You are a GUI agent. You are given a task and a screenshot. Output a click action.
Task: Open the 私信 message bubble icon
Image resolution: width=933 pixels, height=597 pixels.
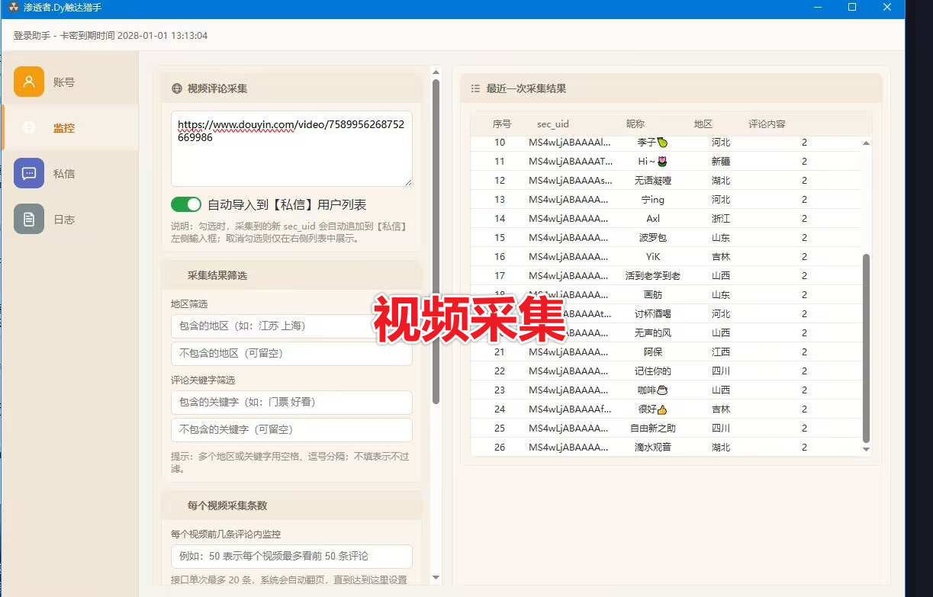(29, 174)
